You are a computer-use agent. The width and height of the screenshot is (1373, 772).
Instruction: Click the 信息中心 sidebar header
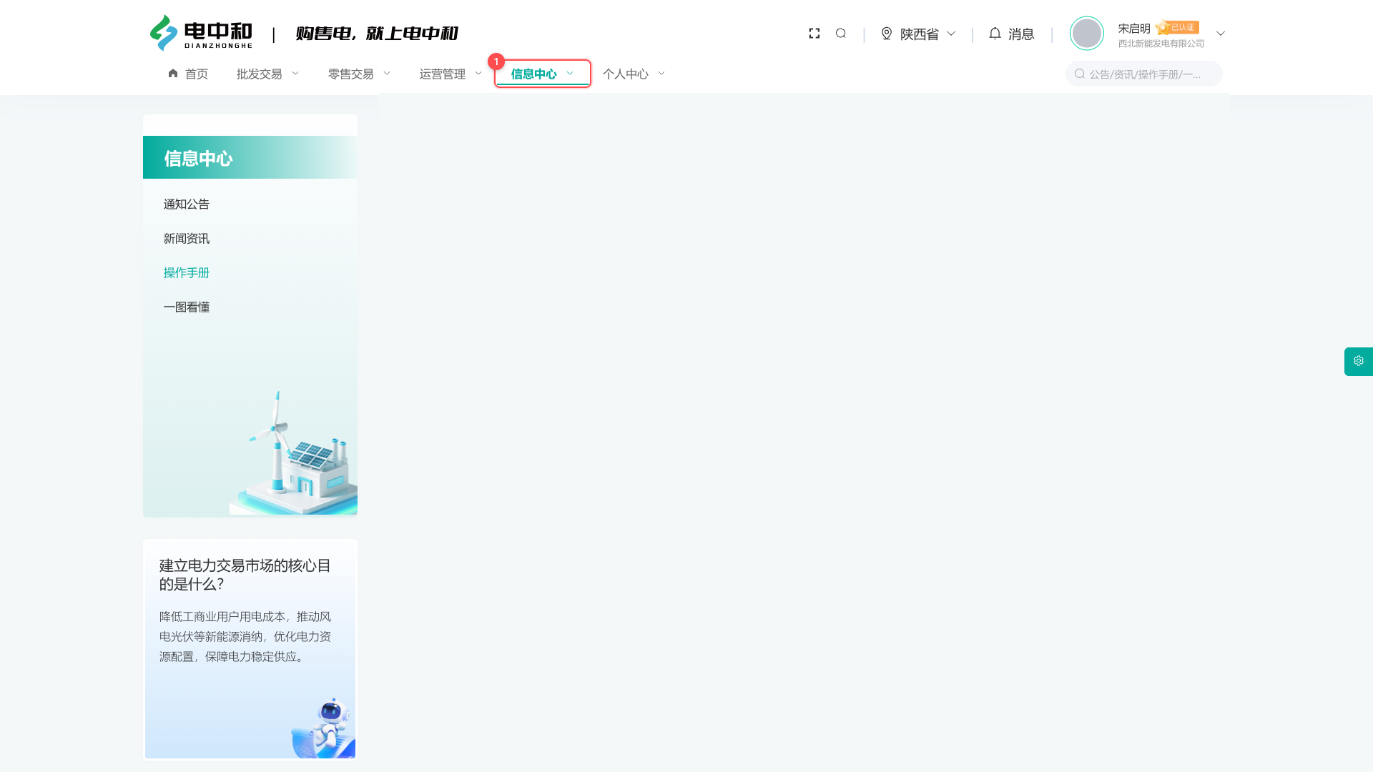(250, 157)
